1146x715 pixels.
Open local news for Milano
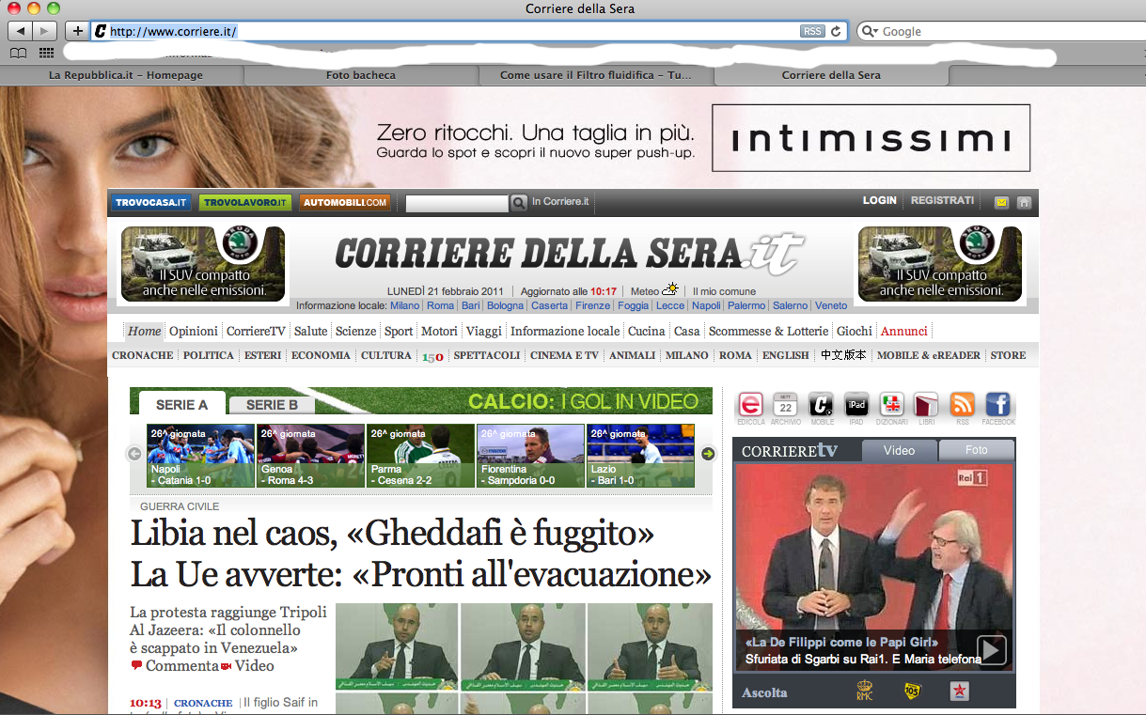405,305
